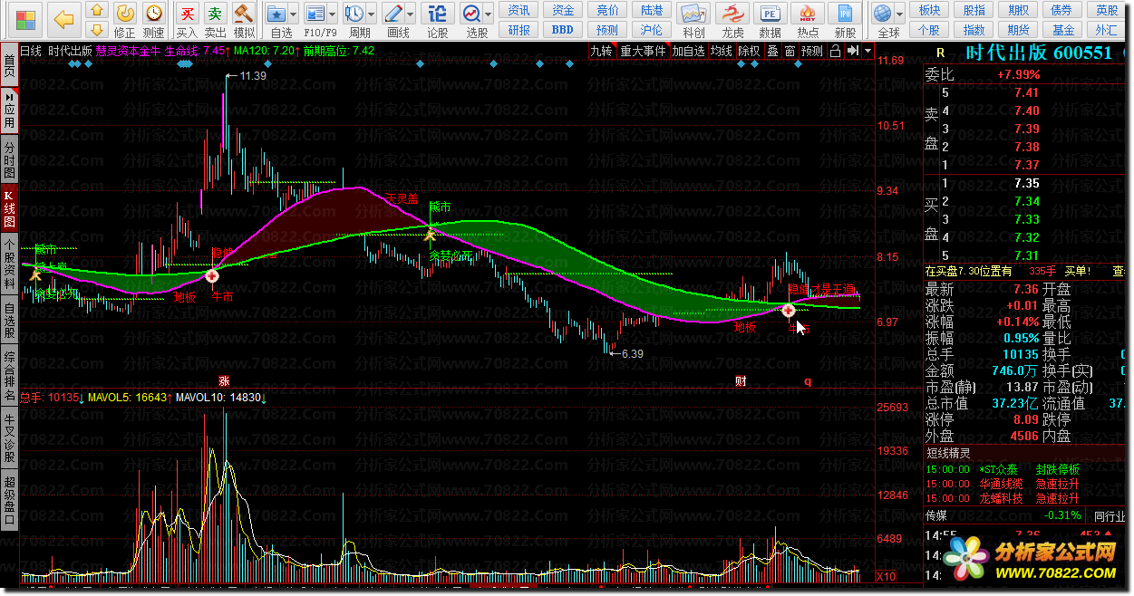Expand the 自选 dropdown arrow
Viewport: 1134px width, 596px height.
tap(294, 14)
